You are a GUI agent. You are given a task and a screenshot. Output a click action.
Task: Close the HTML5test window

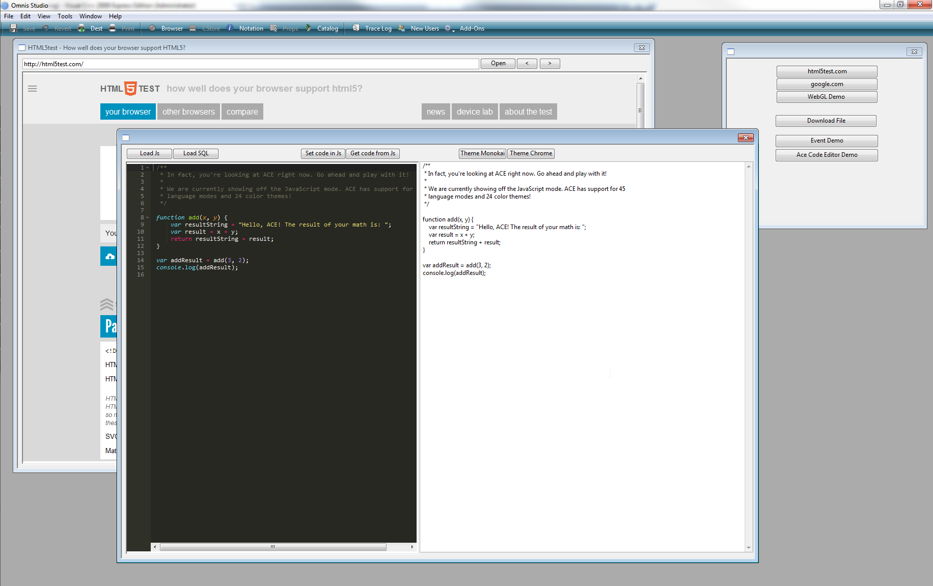(x=642, y=48)
